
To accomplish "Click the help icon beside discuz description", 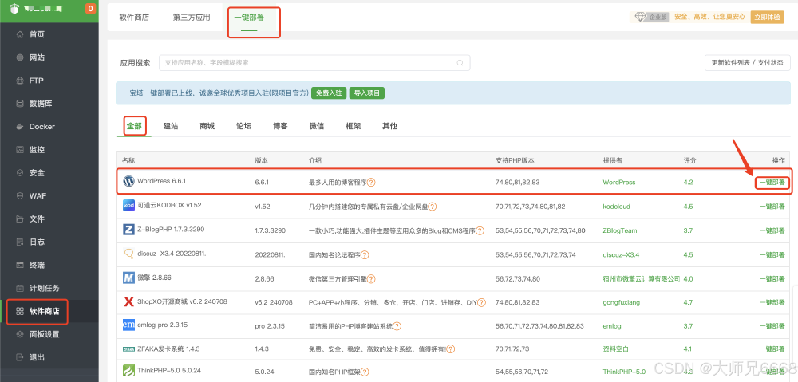I will point(365,255).
